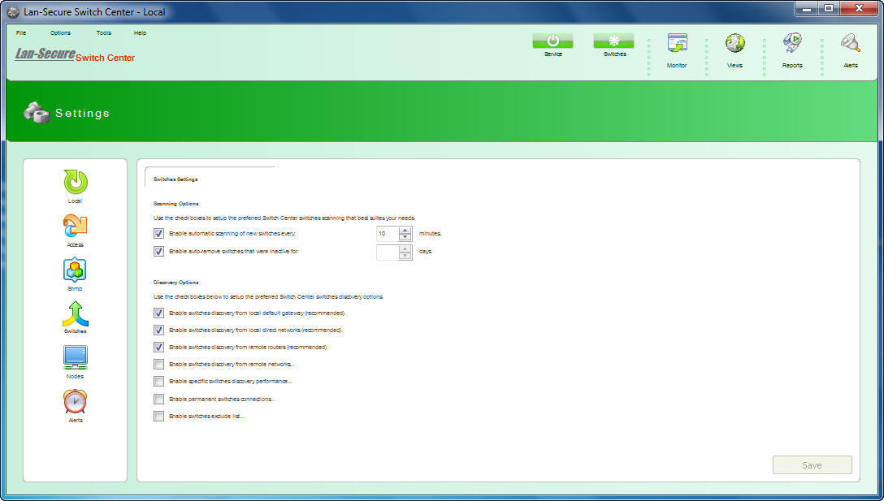This screenshot has width=884, height=501.
Task: Open the File menu
Action: [21, 32]
